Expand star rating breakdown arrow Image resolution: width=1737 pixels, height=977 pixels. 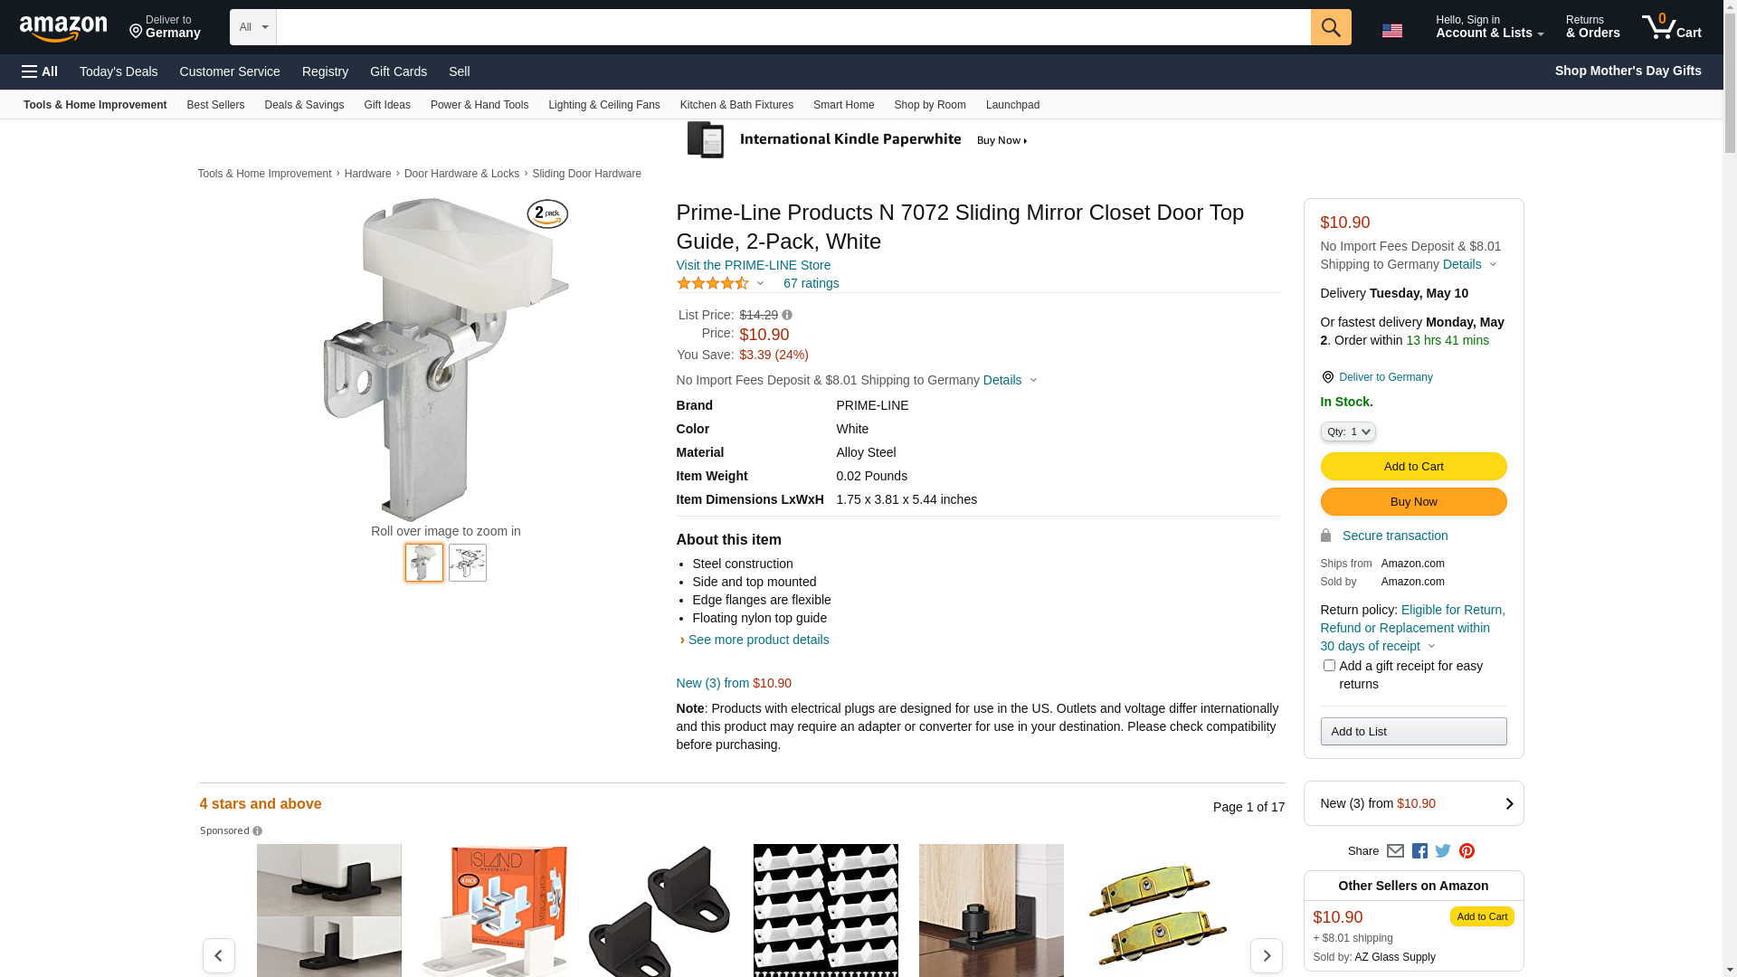pyautogui.click(x=760, y=284)
